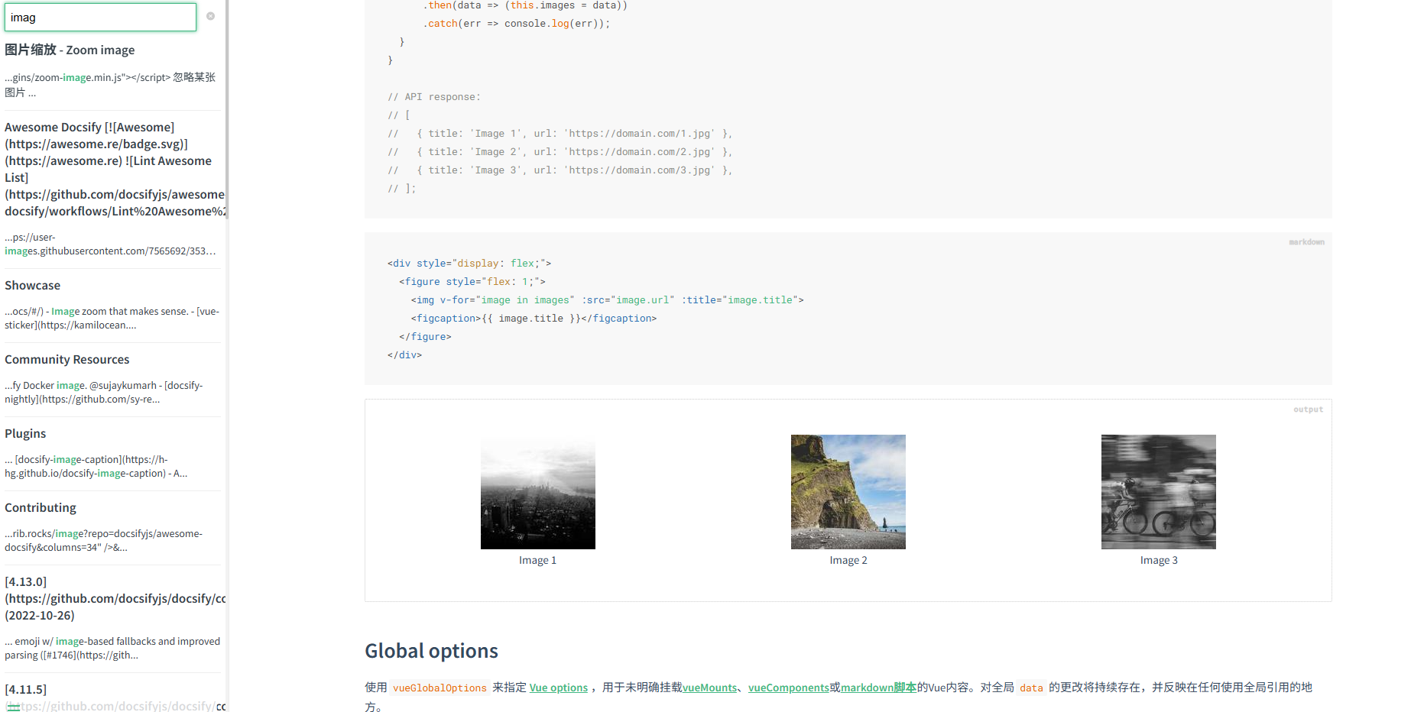Click the sidebar vertical scrollbar

[x=227, y=109]
